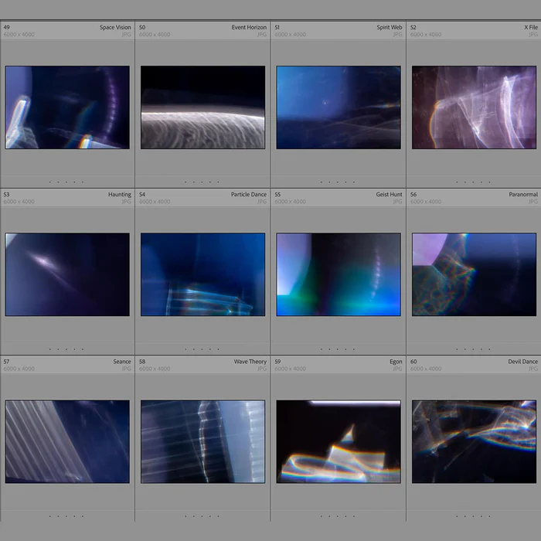Click the Spirit Web image thumbnail
Screen dimensions: 541x541
point(339,107)
